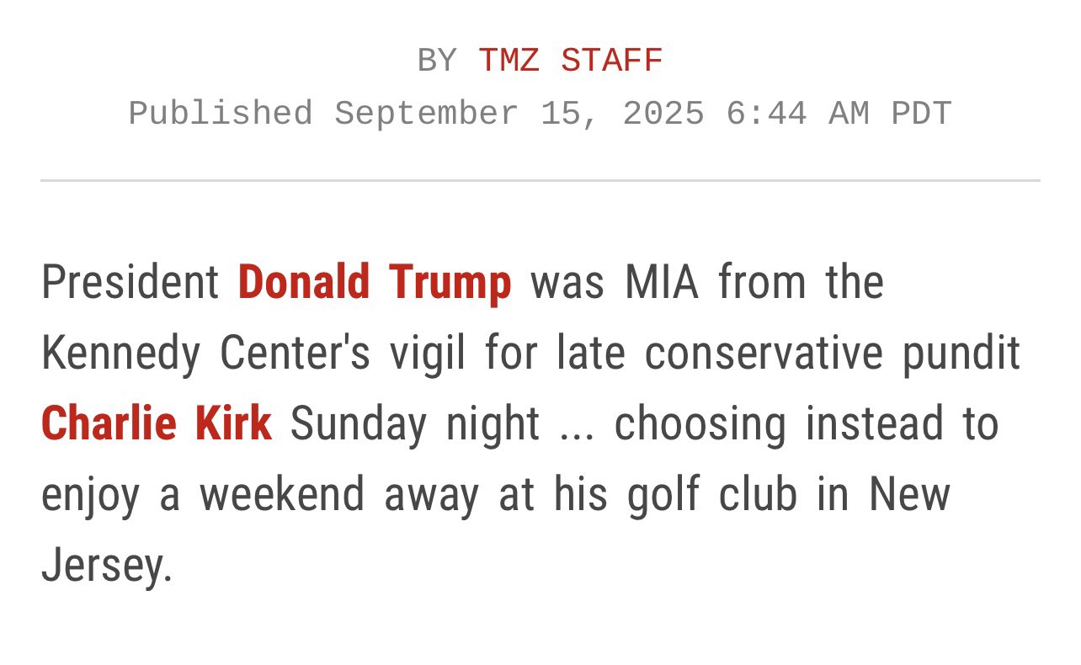Click the word "choosing" in the article
This screenshot has width=1081, height=665.
(700, 424)
